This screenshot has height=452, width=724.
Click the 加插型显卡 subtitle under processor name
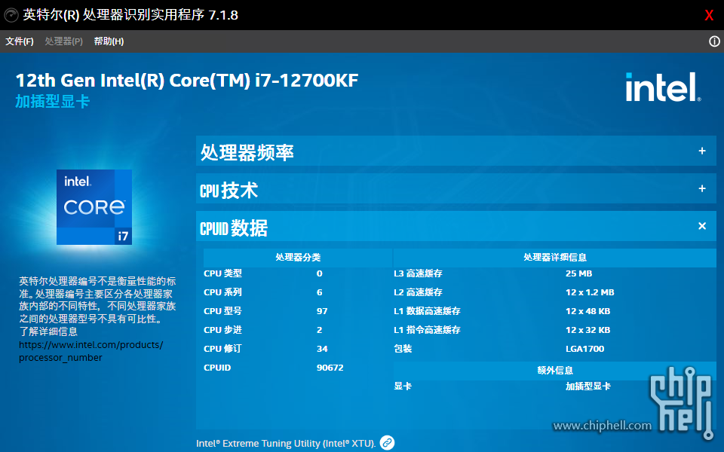pyautogui.click(x=52, y=102)
